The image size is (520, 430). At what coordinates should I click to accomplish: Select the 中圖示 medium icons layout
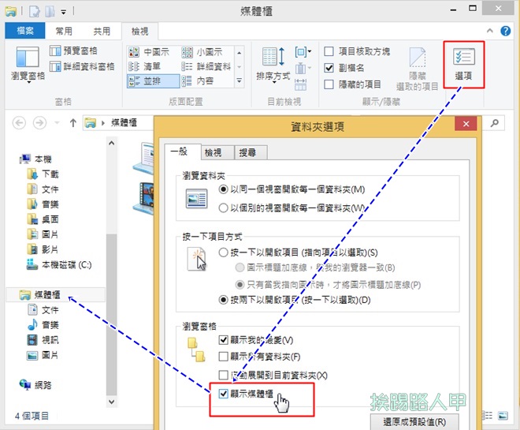[x=147, y=51]
